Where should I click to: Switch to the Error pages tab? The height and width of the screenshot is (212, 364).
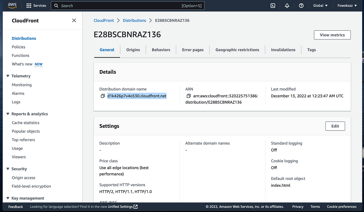193,50
